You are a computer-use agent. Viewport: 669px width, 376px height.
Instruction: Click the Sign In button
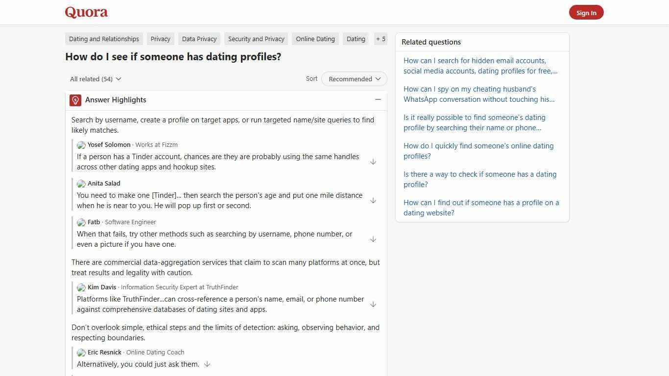click(586, 12)
